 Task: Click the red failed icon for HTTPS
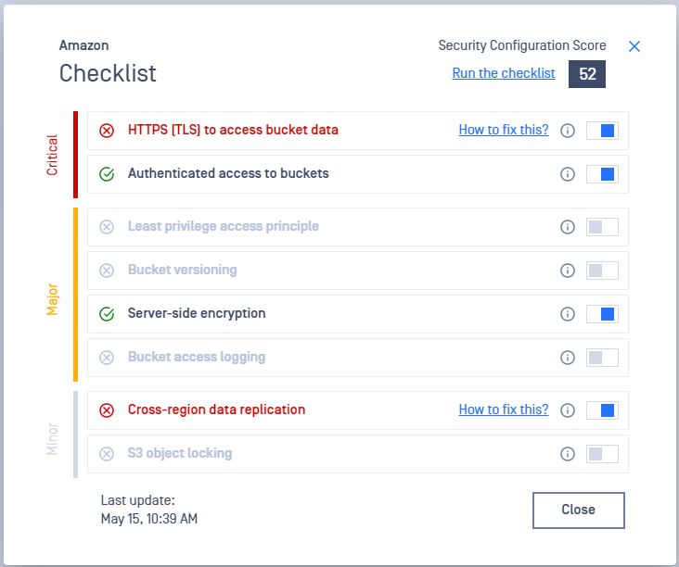click(x=107, y=131)
